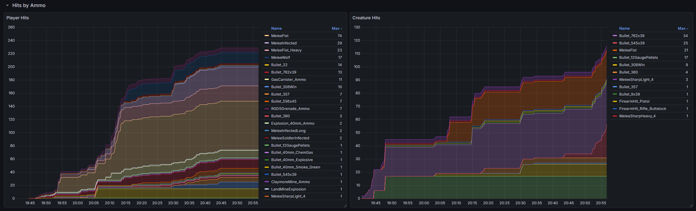This screenshot has width=696, height=211.
Task: Sort Creature Hits legend by Name
Action: [624, 28]
